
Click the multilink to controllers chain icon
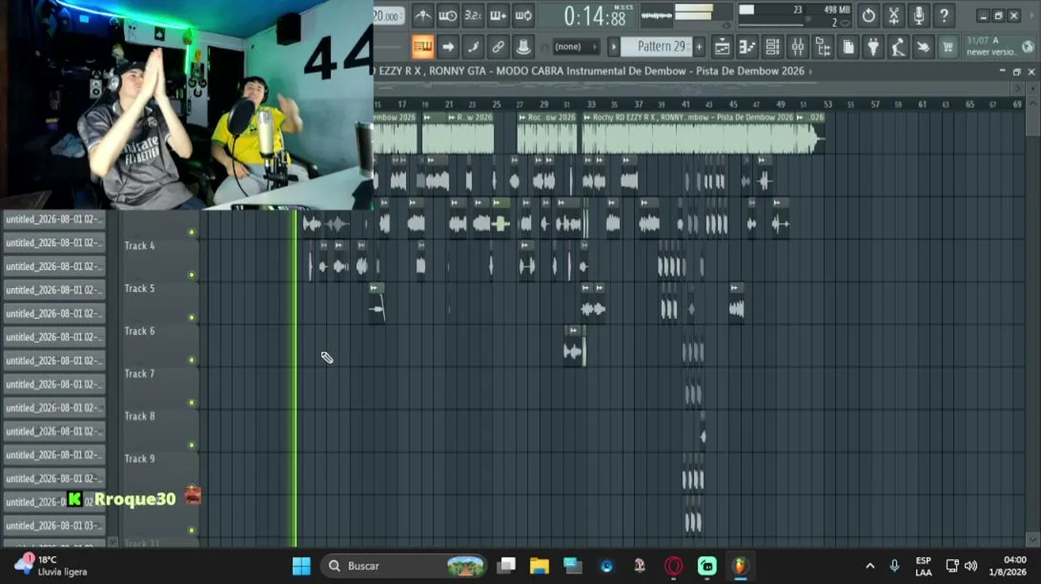(x=498, y=46)
